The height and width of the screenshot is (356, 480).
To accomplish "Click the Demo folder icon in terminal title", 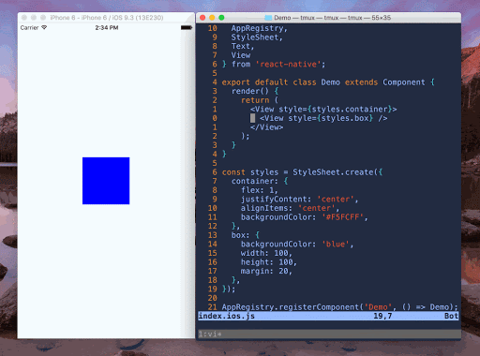I will (268, 18).
